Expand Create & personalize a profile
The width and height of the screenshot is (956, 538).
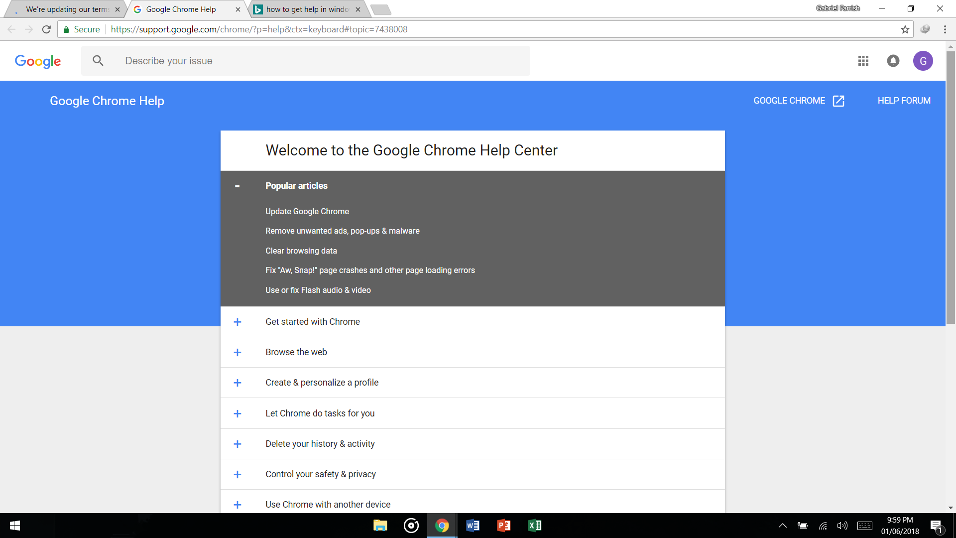pos(237,383)
